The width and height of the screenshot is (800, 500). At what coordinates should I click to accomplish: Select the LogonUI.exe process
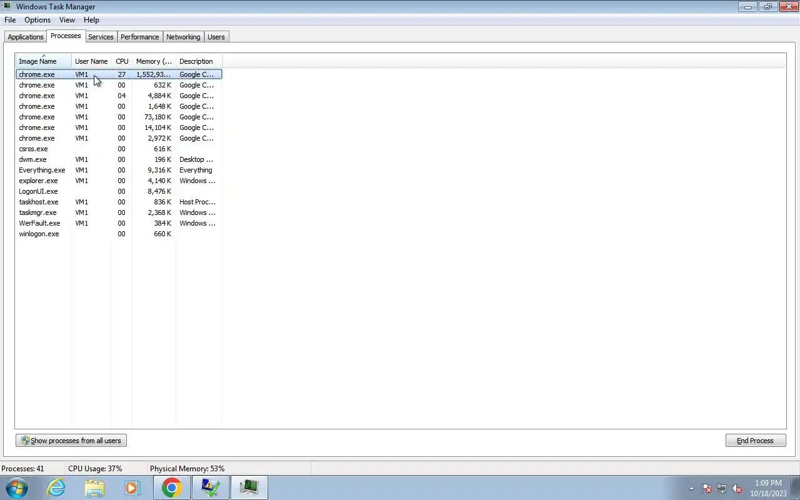[x=119, y=191]
